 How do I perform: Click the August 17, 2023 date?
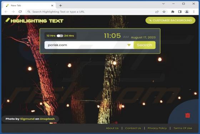point(143,37)
